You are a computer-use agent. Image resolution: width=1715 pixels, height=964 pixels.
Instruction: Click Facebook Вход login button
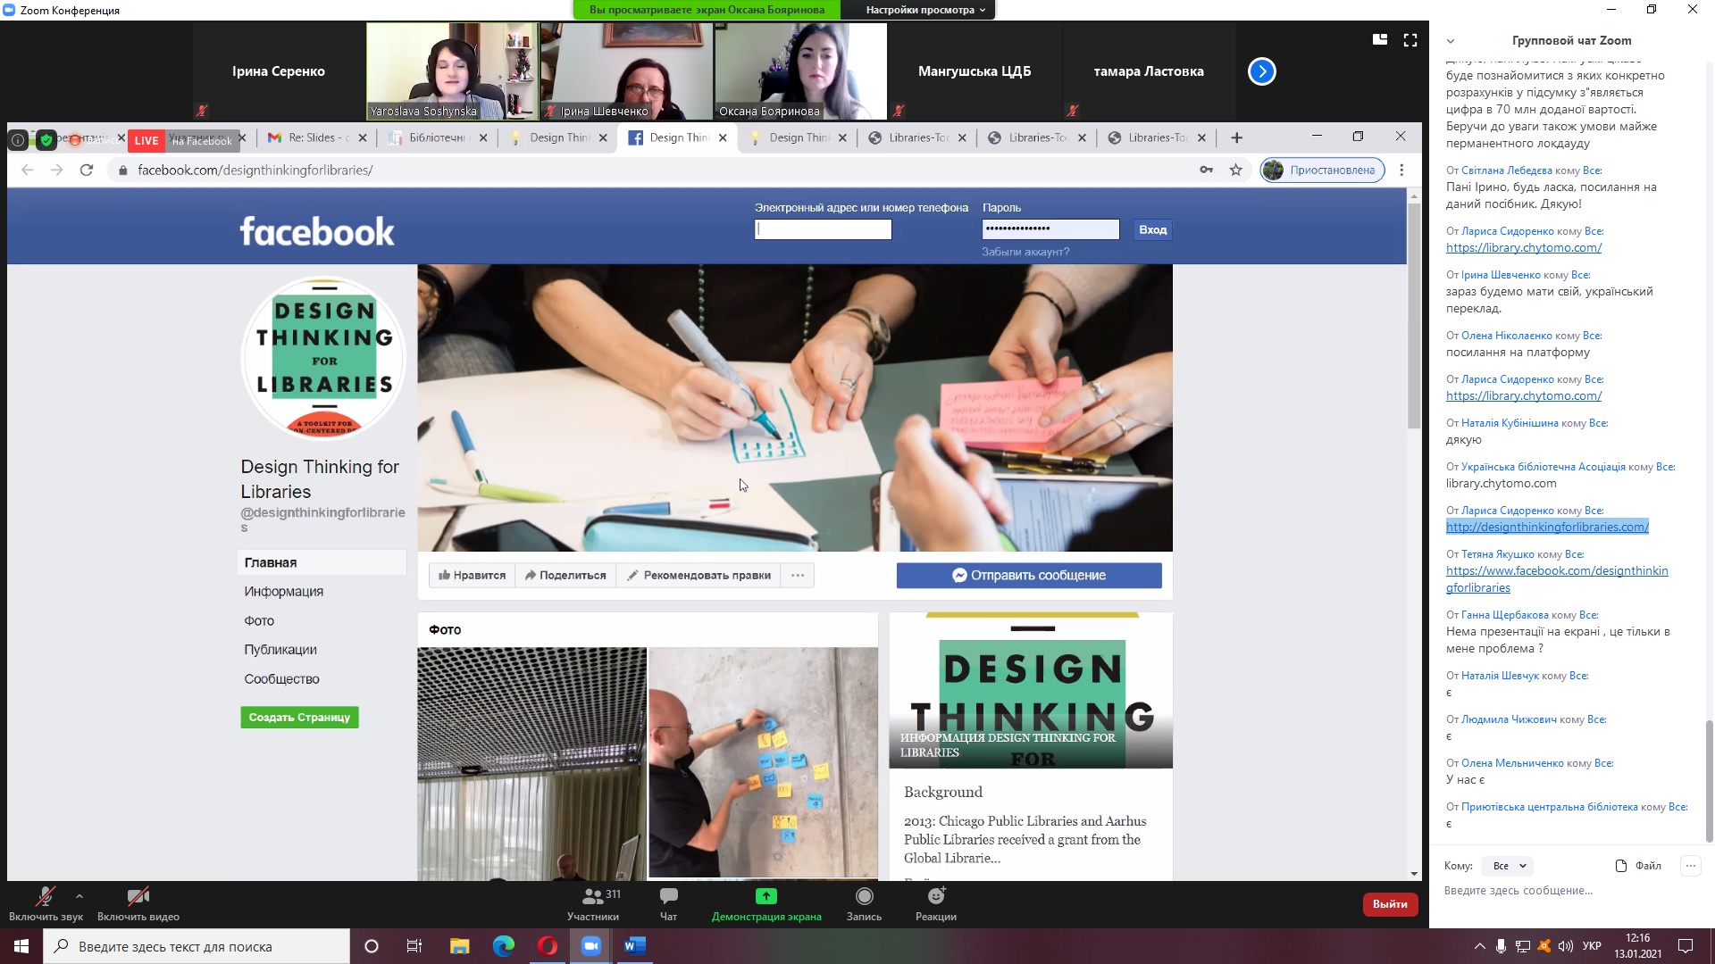click(1152, 229)
